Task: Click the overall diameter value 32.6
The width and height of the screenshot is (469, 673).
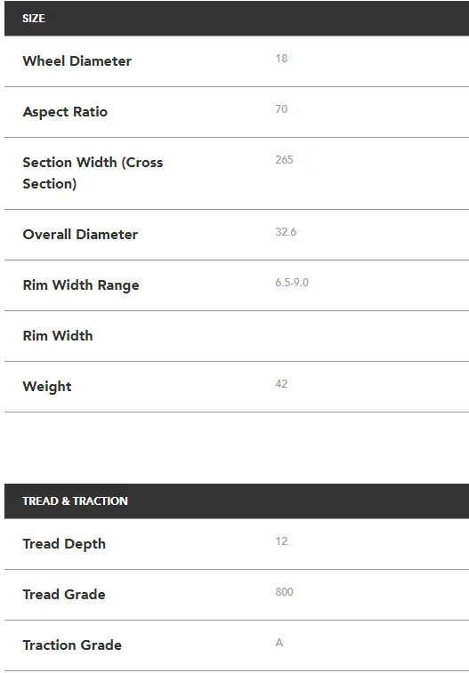Action: pyautogui.click(x=286, y=232)
